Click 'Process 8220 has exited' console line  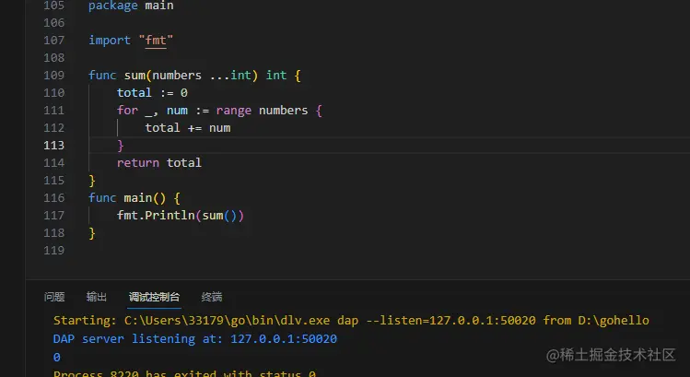pyautogui.click(x=185, y=373)
